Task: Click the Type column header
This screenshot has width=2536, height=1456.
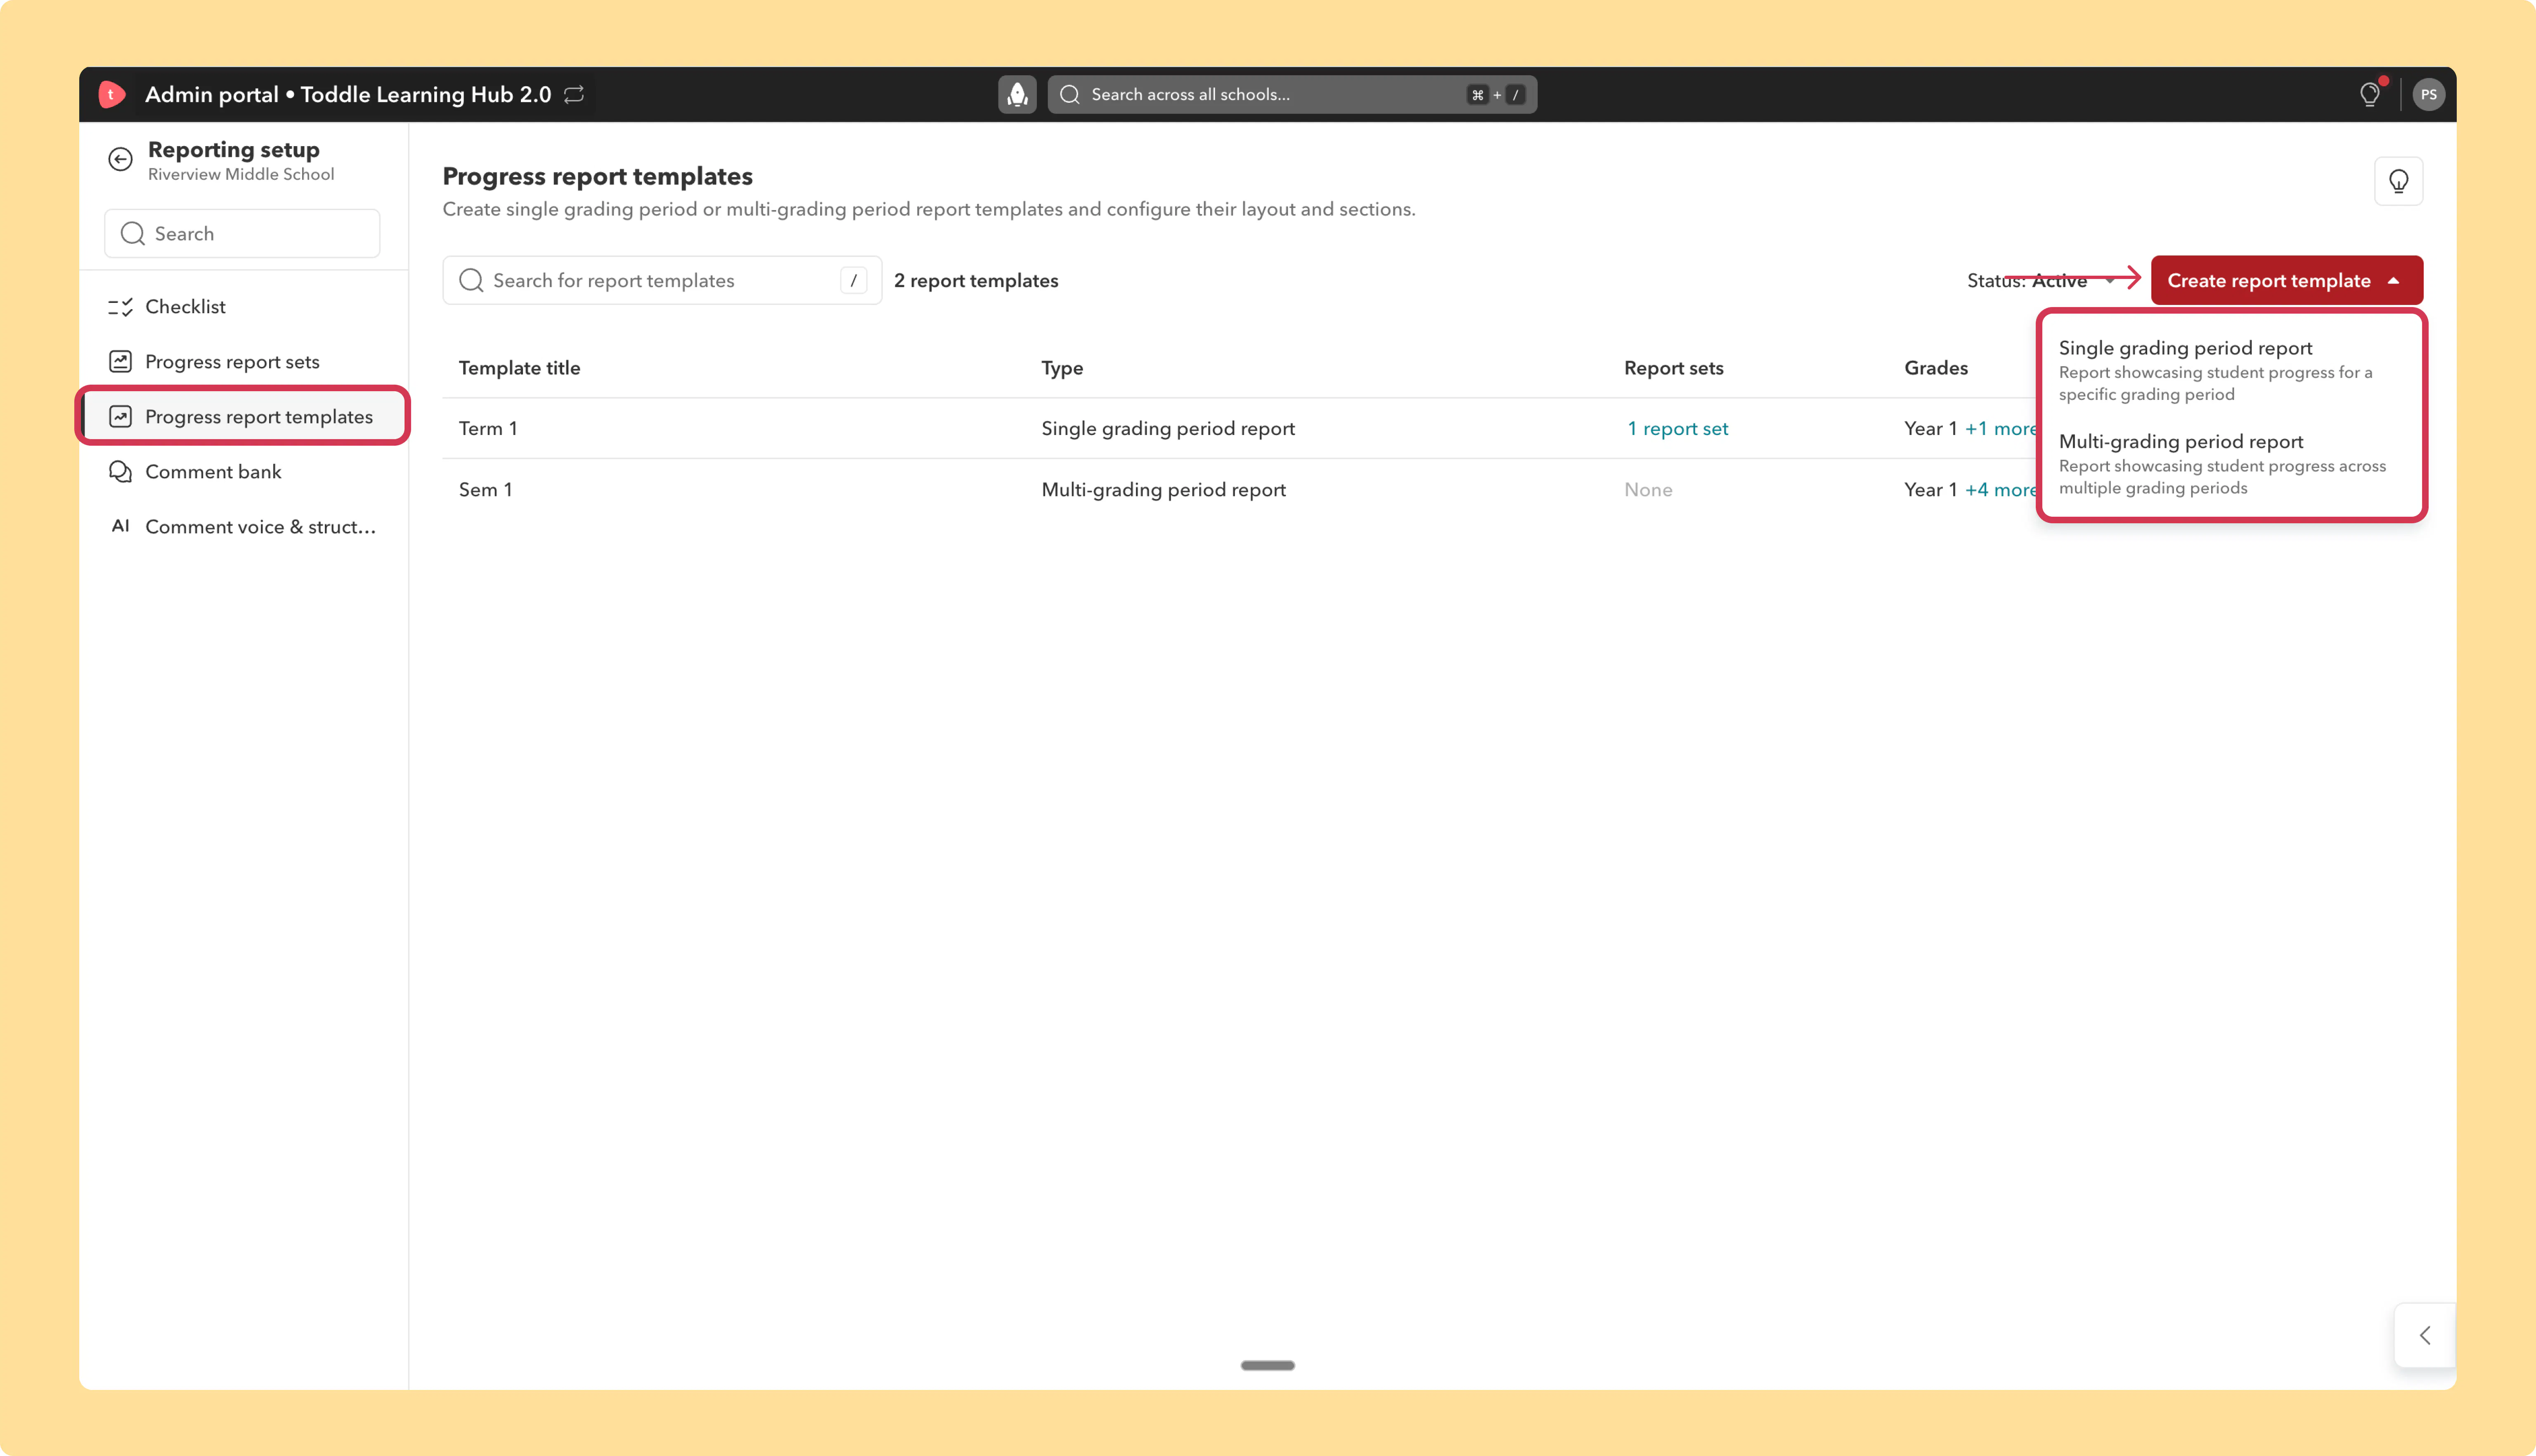Action: (1062, 368)
